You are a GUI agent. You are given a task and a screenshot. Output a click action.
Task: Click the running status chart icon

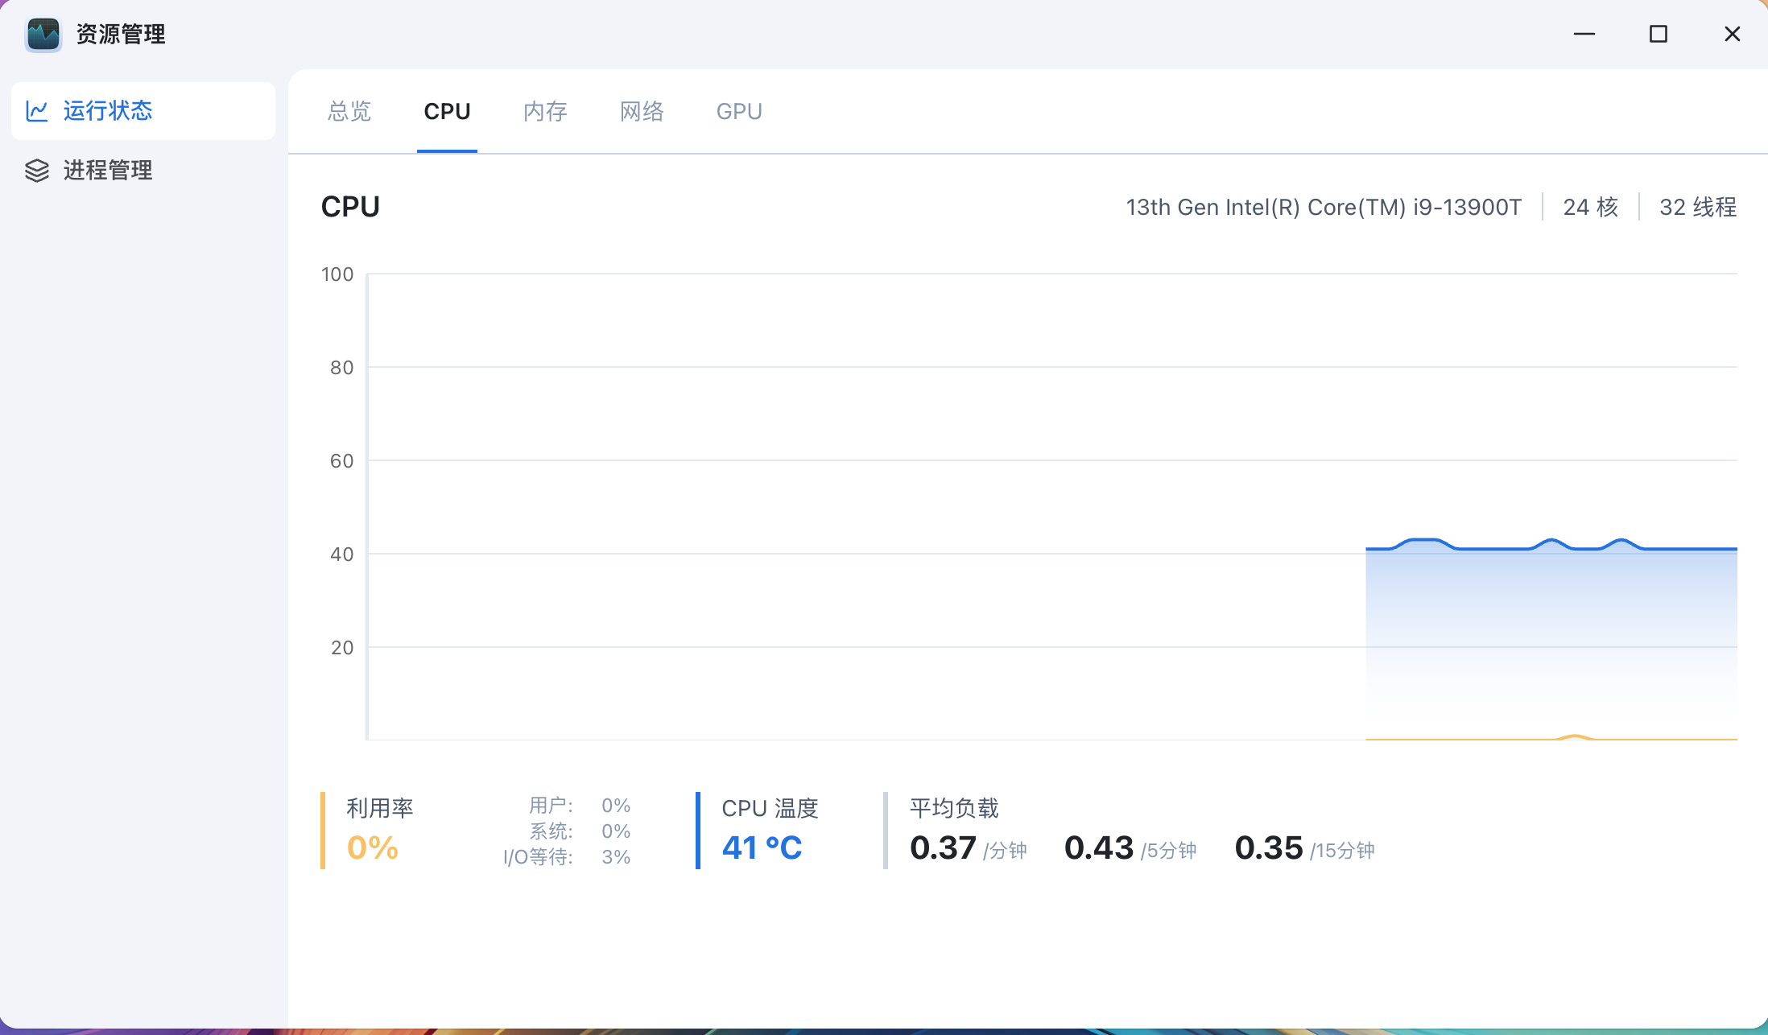coord(37,111)
